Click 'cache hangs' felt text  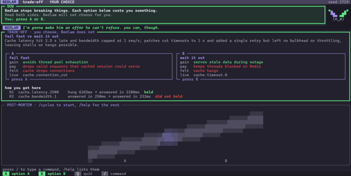[x=206, y=70]
